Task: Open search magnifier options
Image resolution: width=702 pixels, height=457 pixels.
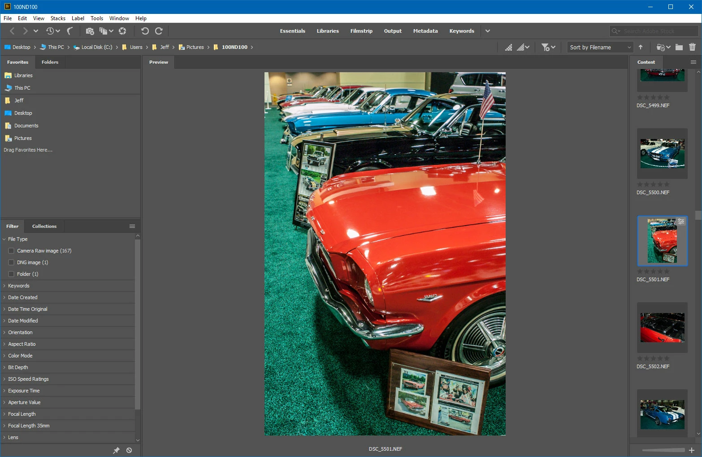Action: coord(616,31)
